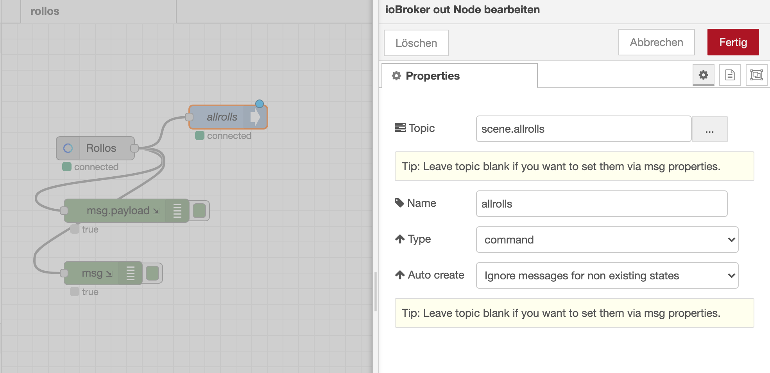Viewport: 770px width, 373px height.
Task: Open the Auto create dropdown
Action: pos(607,275)
